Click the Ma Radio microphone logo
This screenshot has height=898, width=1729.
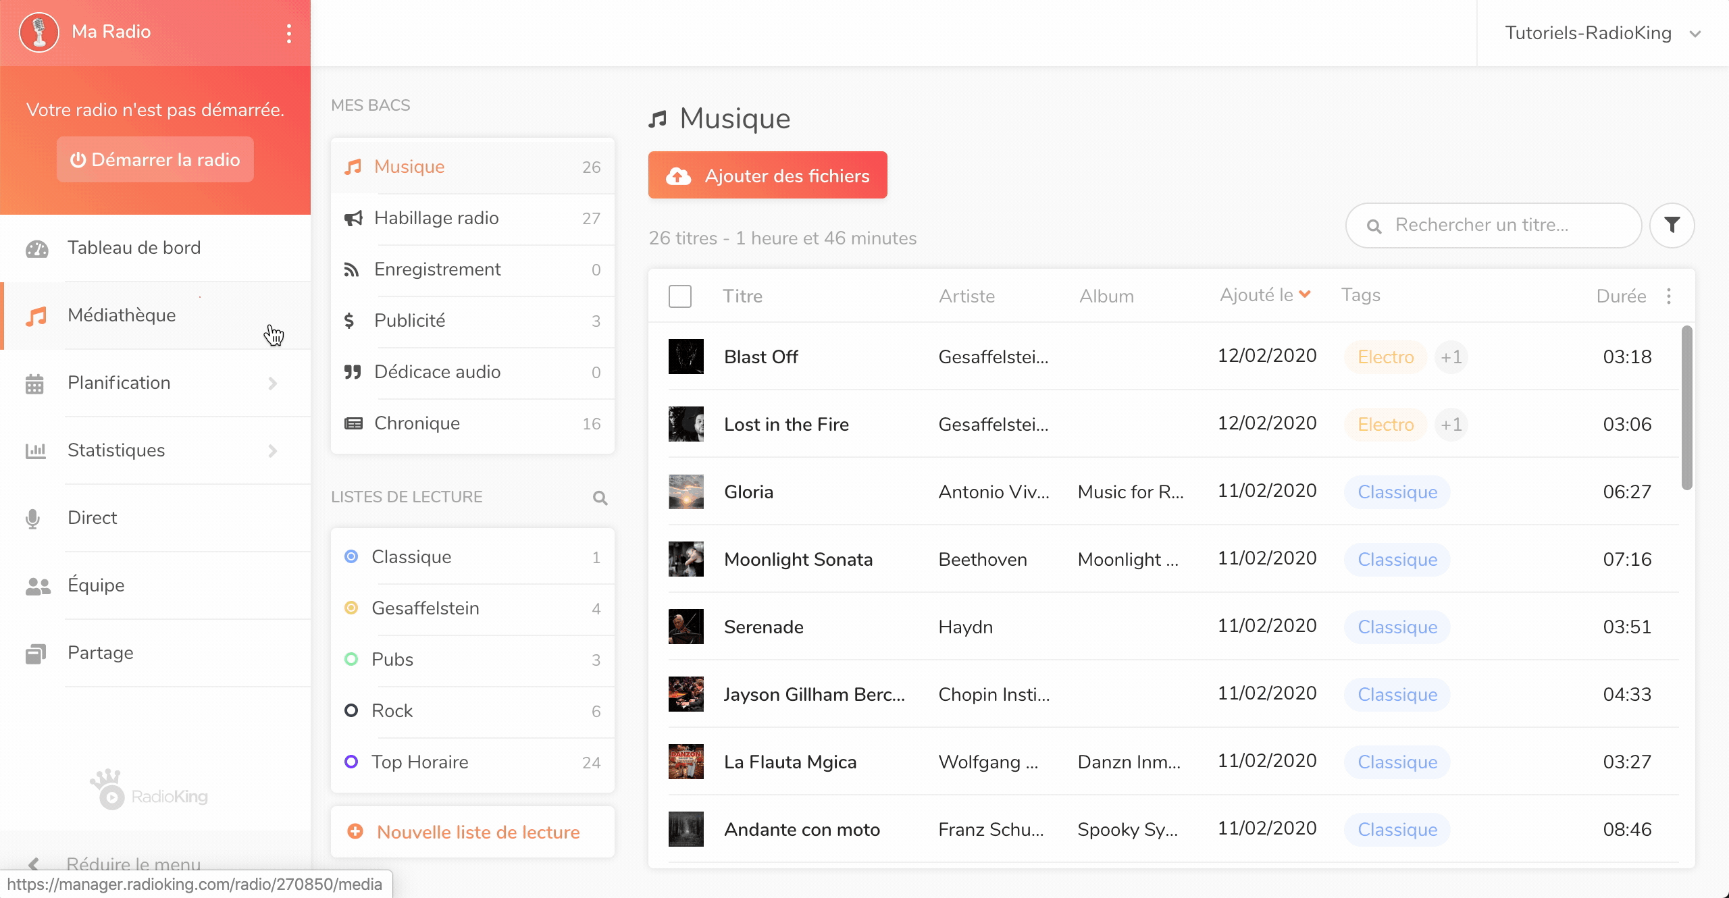click(x=39, y=32)
